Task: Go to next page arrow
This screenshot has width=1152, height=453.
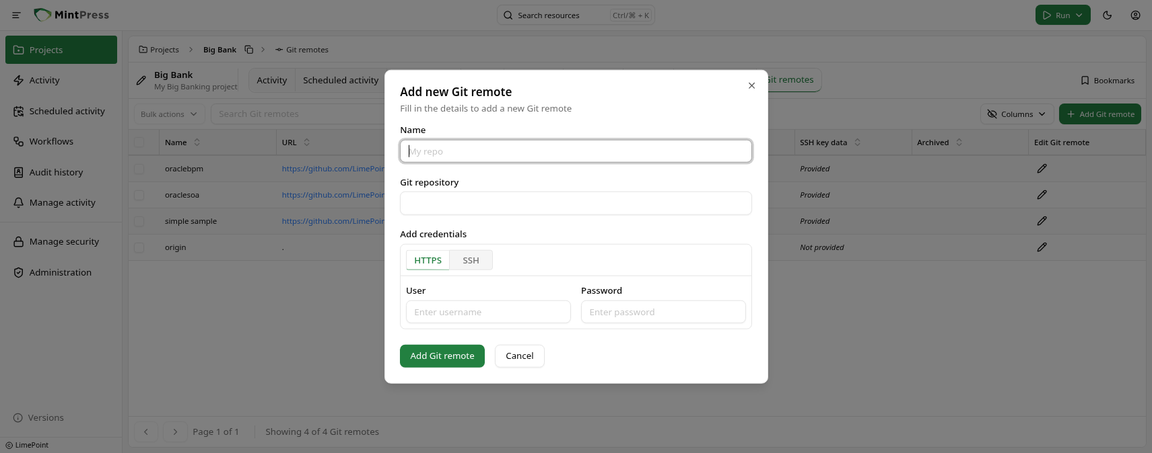Action: coord(175,431)
